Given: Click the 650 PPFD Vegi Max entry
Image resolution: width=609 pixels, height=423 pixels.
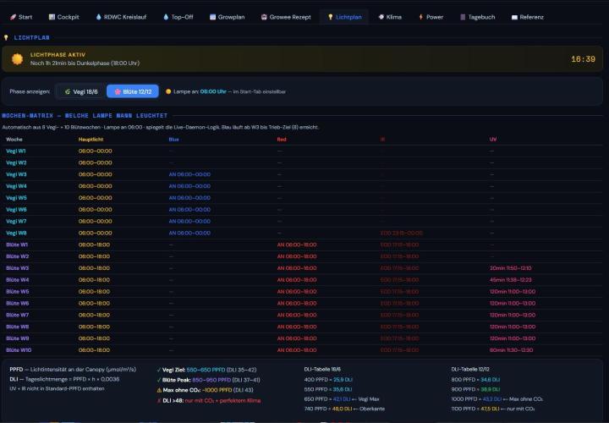Looking at the screenshot, I should click(342, 399).
